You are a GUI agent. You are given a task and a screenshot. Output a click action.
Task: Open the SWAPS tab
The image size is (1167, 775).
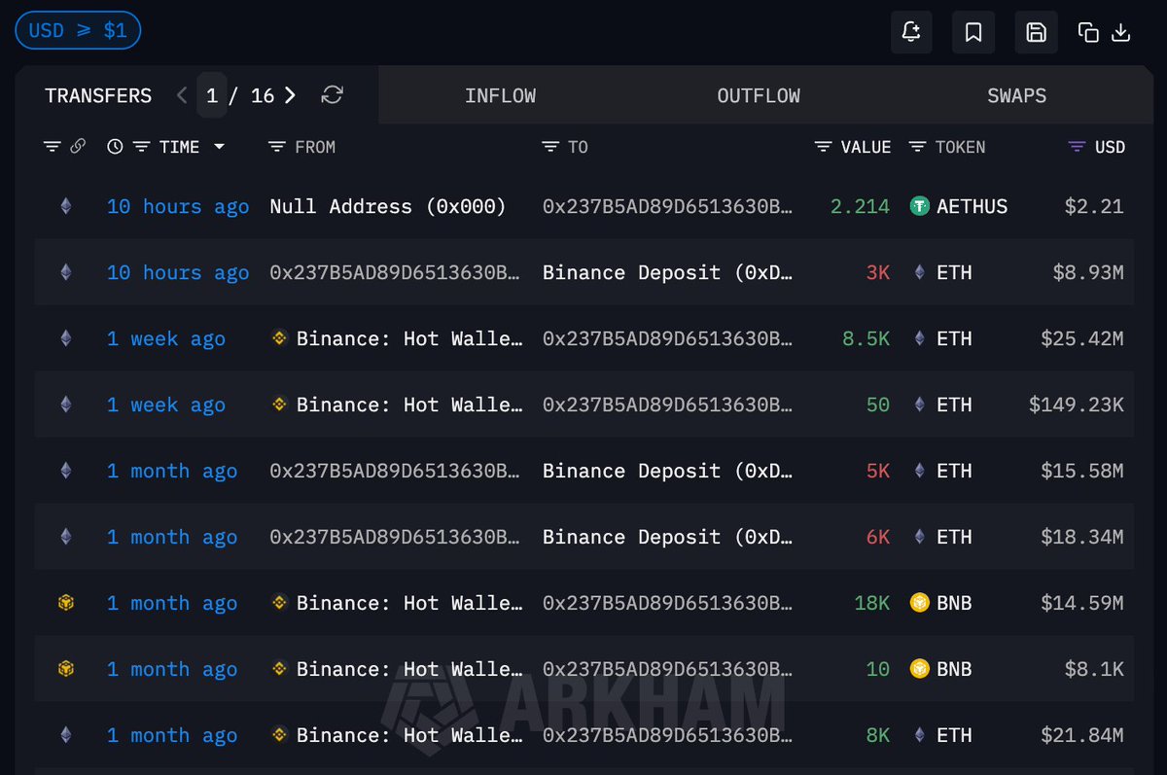[x=1017, y=95]
